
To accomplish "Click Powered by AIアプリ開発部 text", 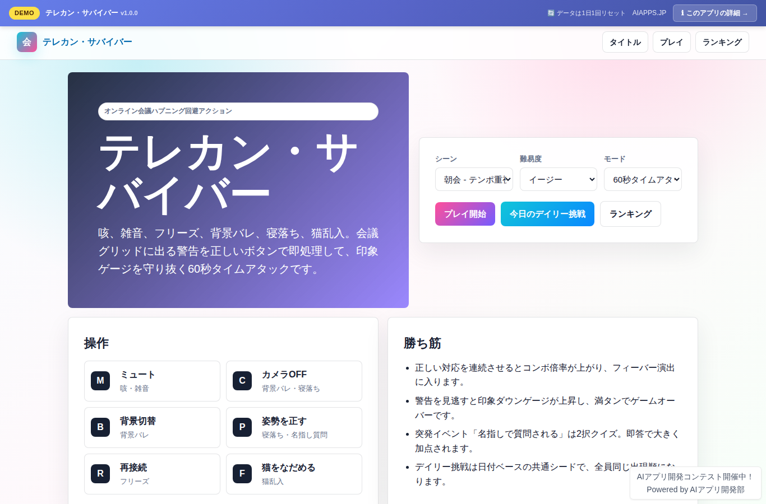I will click(x=695, y=489).
